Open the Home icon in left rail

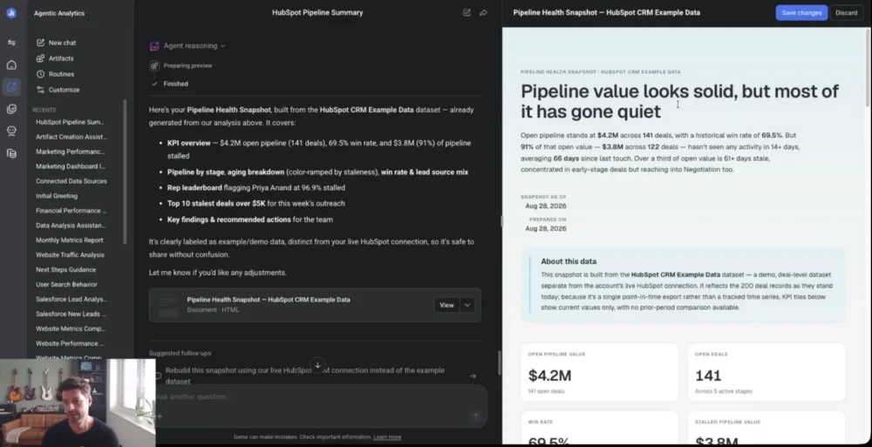point(11,65)
